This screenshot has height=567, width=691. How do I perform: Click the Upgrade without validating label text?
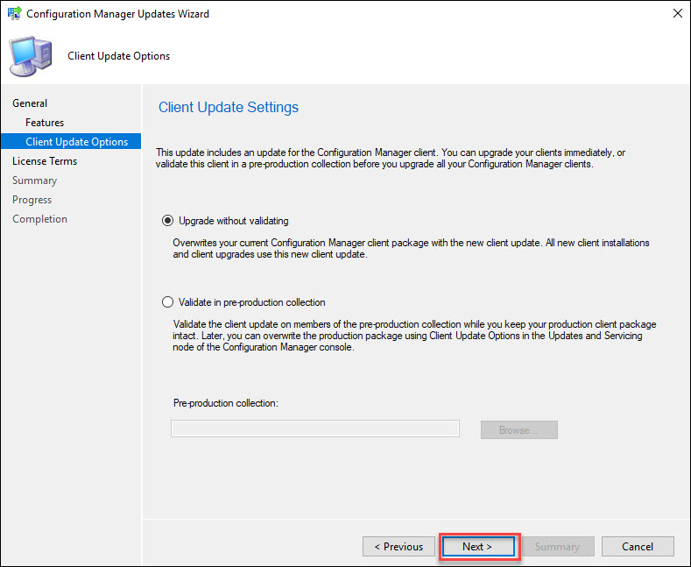[x=234, y=221]
